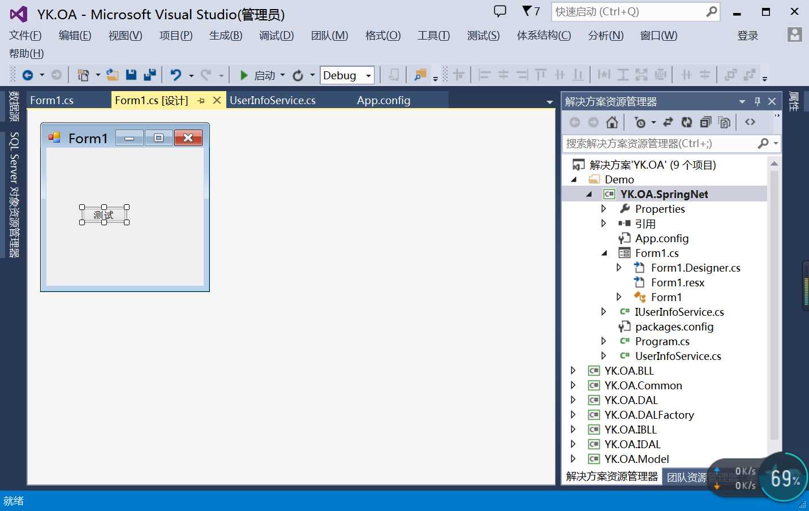The width and height of the screenshot is (809, 511).
Task: Open the notifications flag showing 7
Action: (531, 11)
